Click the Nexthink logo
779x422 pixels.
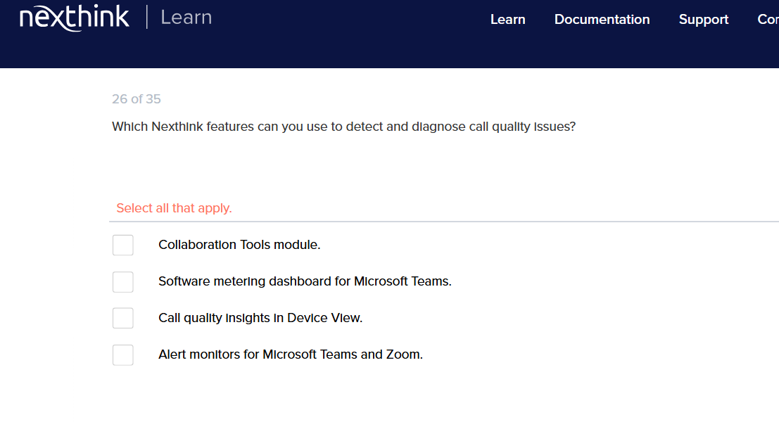(x=74, y=18)
